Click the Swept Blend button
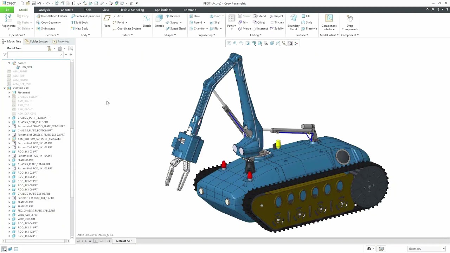This screenshot has width=450, height=253. (175, 28)
